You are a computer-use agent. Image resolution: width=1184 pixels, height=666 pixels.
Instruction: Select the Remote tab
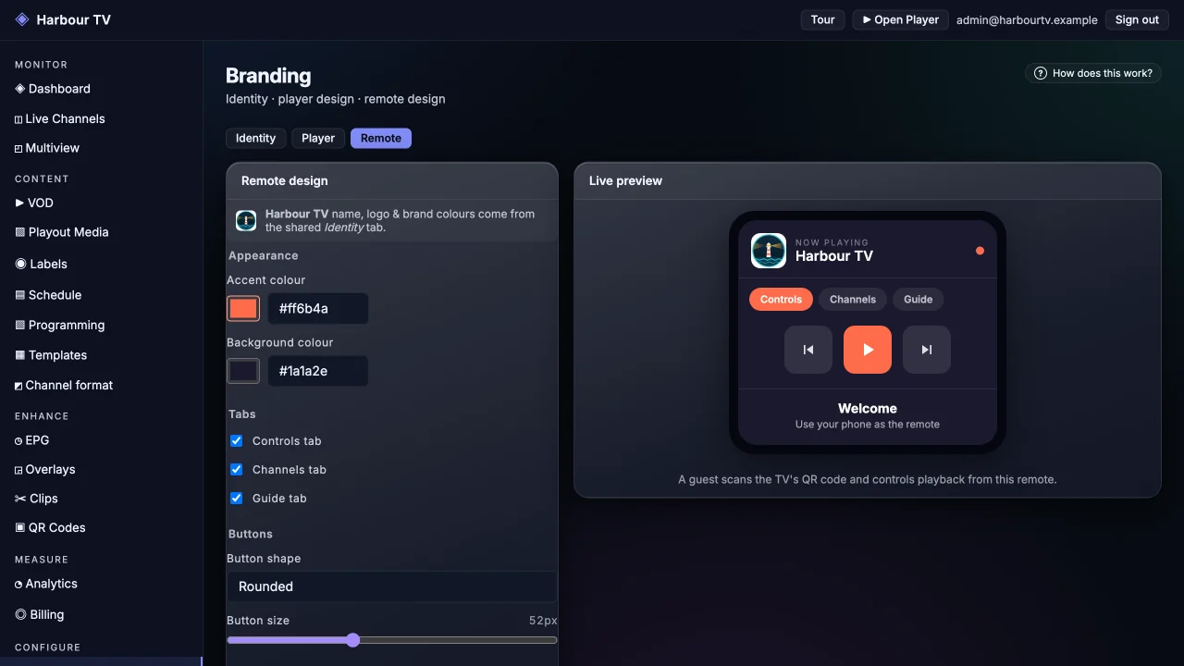[x=381, y=138]
